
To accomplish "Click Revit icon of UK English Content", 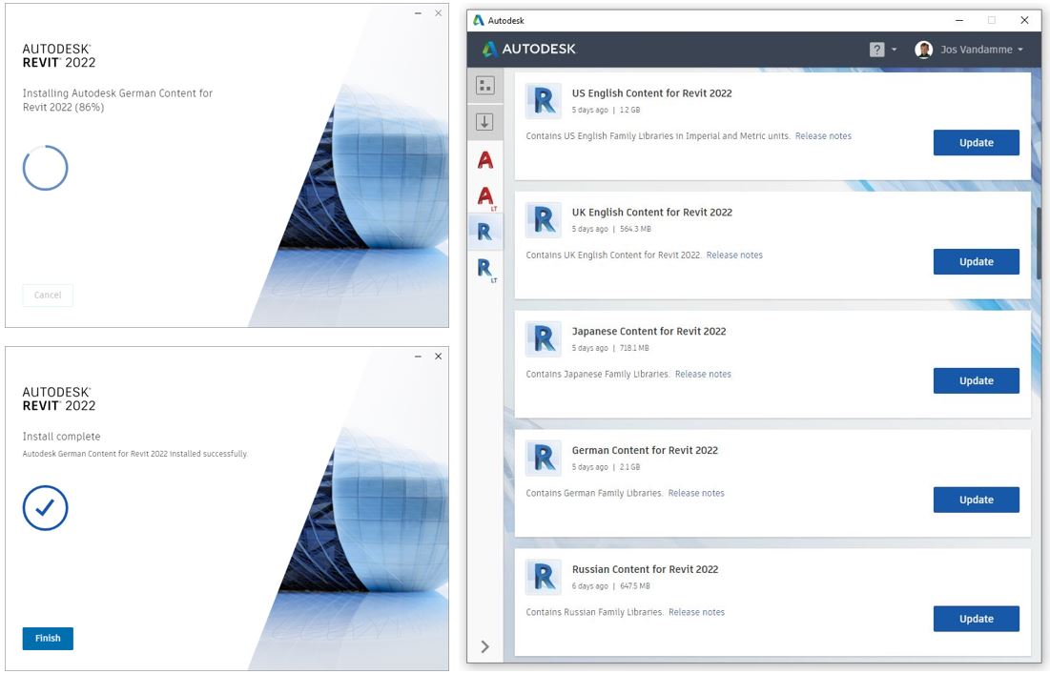I will (x=543, y=220).
